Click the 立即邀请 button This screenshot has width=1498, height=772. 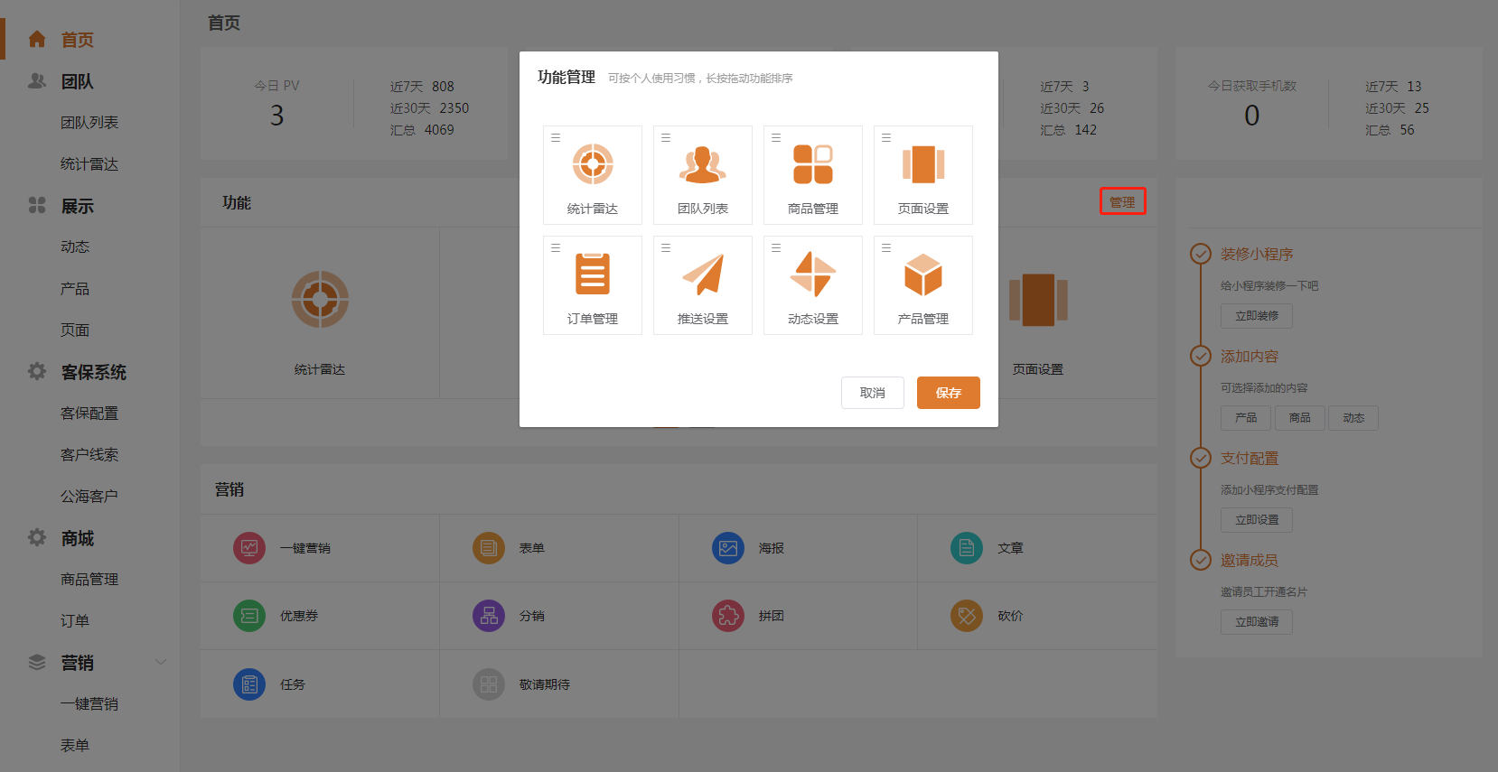[x=1256, y=622]
